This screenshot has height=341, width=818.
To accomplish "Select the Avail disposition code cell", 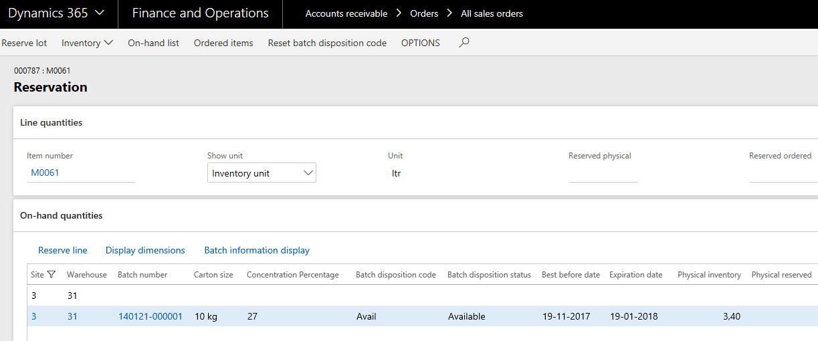I will pos(368,316).
